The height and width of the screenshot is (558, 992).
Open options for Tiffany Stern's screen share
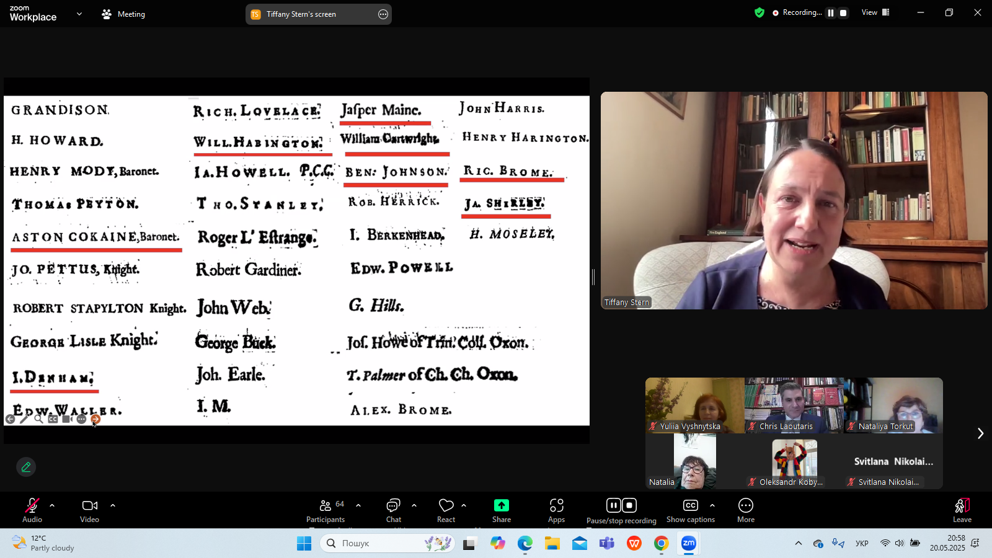tap(383, 14)
